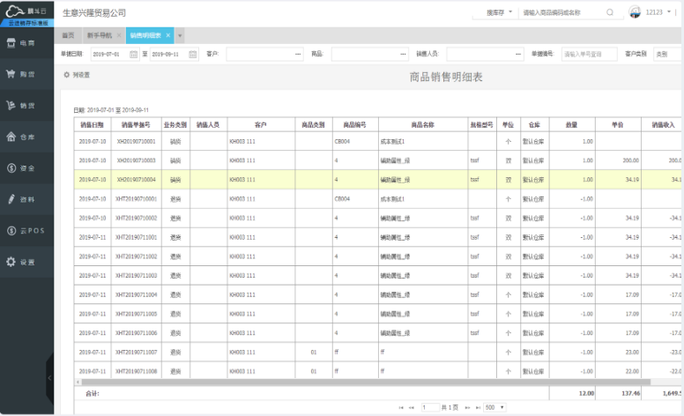Open the end date calendar icon
The image size is (684, 416).
click(192, 54)
